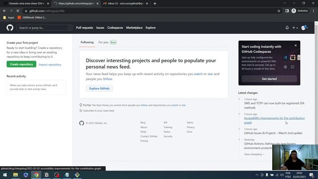Image resolution: width=318 pixels, height=179 pixels.
Task: Click the Import repository link
Action: 50,65
